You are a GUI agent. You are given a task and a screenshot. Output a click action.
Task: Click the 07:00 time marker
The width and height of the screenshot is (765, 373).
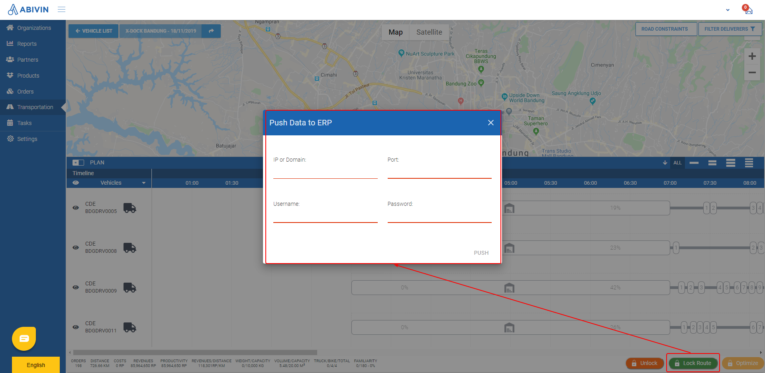click(x=670, y=183)
